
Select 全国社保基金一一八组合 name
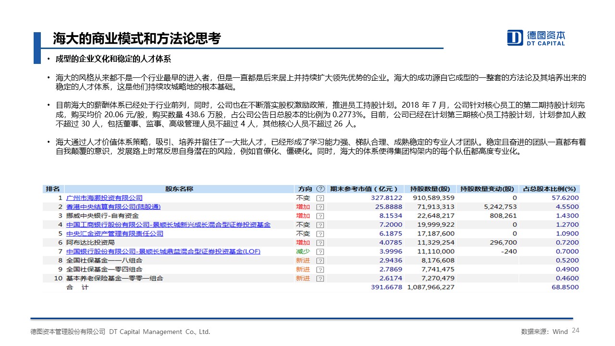point(104,260)
